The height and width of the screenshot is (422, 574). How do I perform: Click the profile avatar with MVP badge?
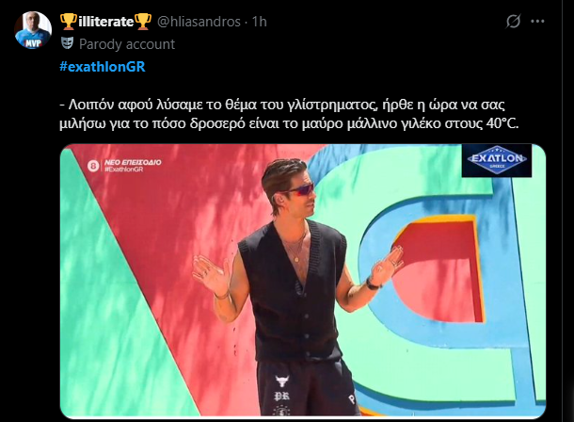pyautogui.click(x=33, y=30)
